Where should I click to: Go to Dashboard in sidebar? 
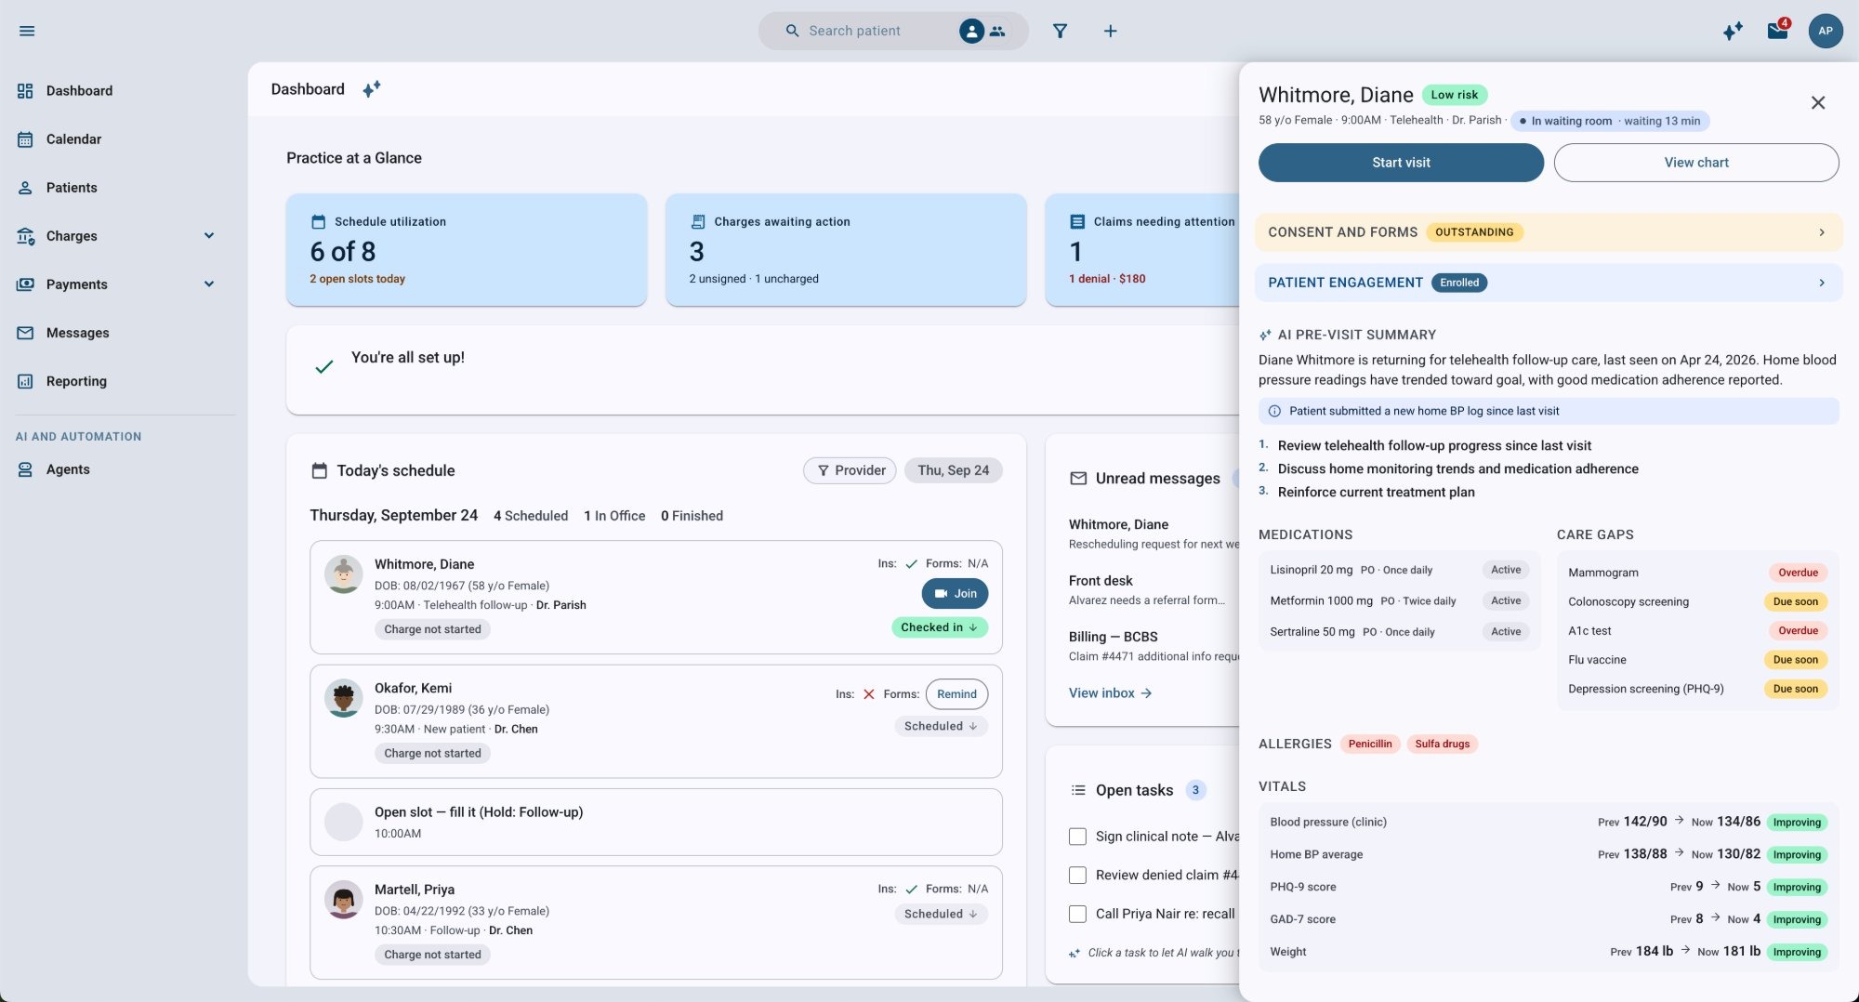pos(79,91)
